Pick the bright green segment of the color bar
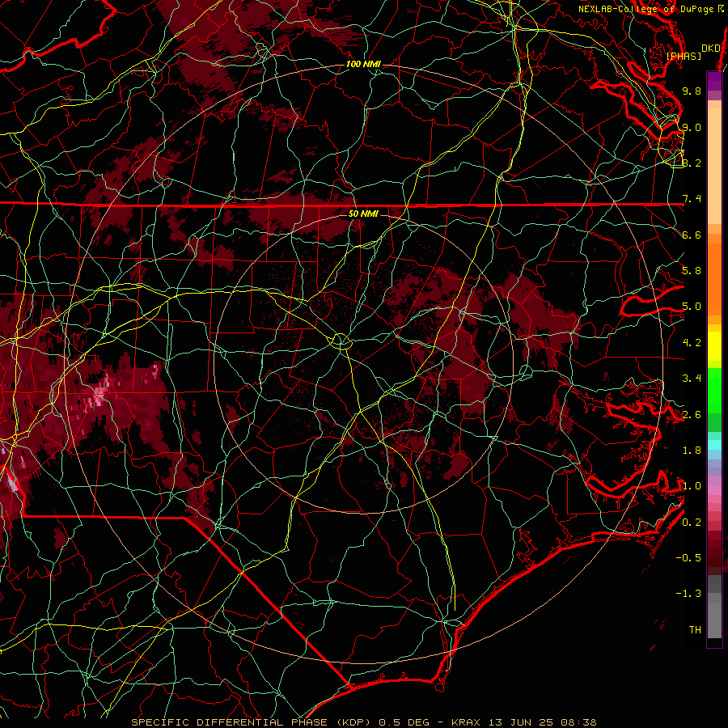Viewport: 728px width, 728px height. (714, 390)
